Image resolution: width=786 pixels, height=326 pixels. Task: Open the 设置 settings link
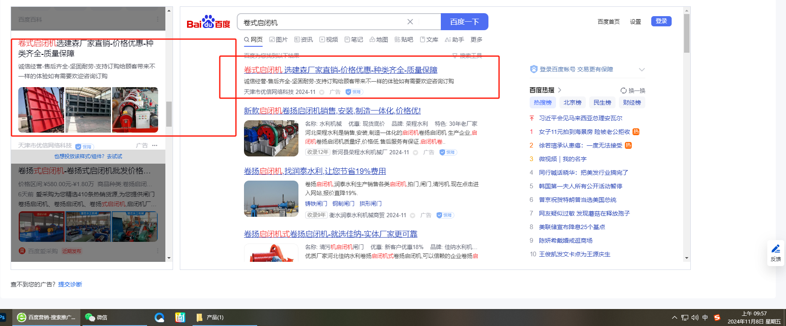pos(636,22)
